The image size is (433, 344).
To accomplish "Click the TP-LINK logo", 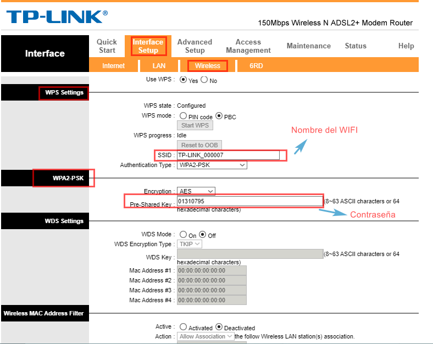I will tap(57, 17).
